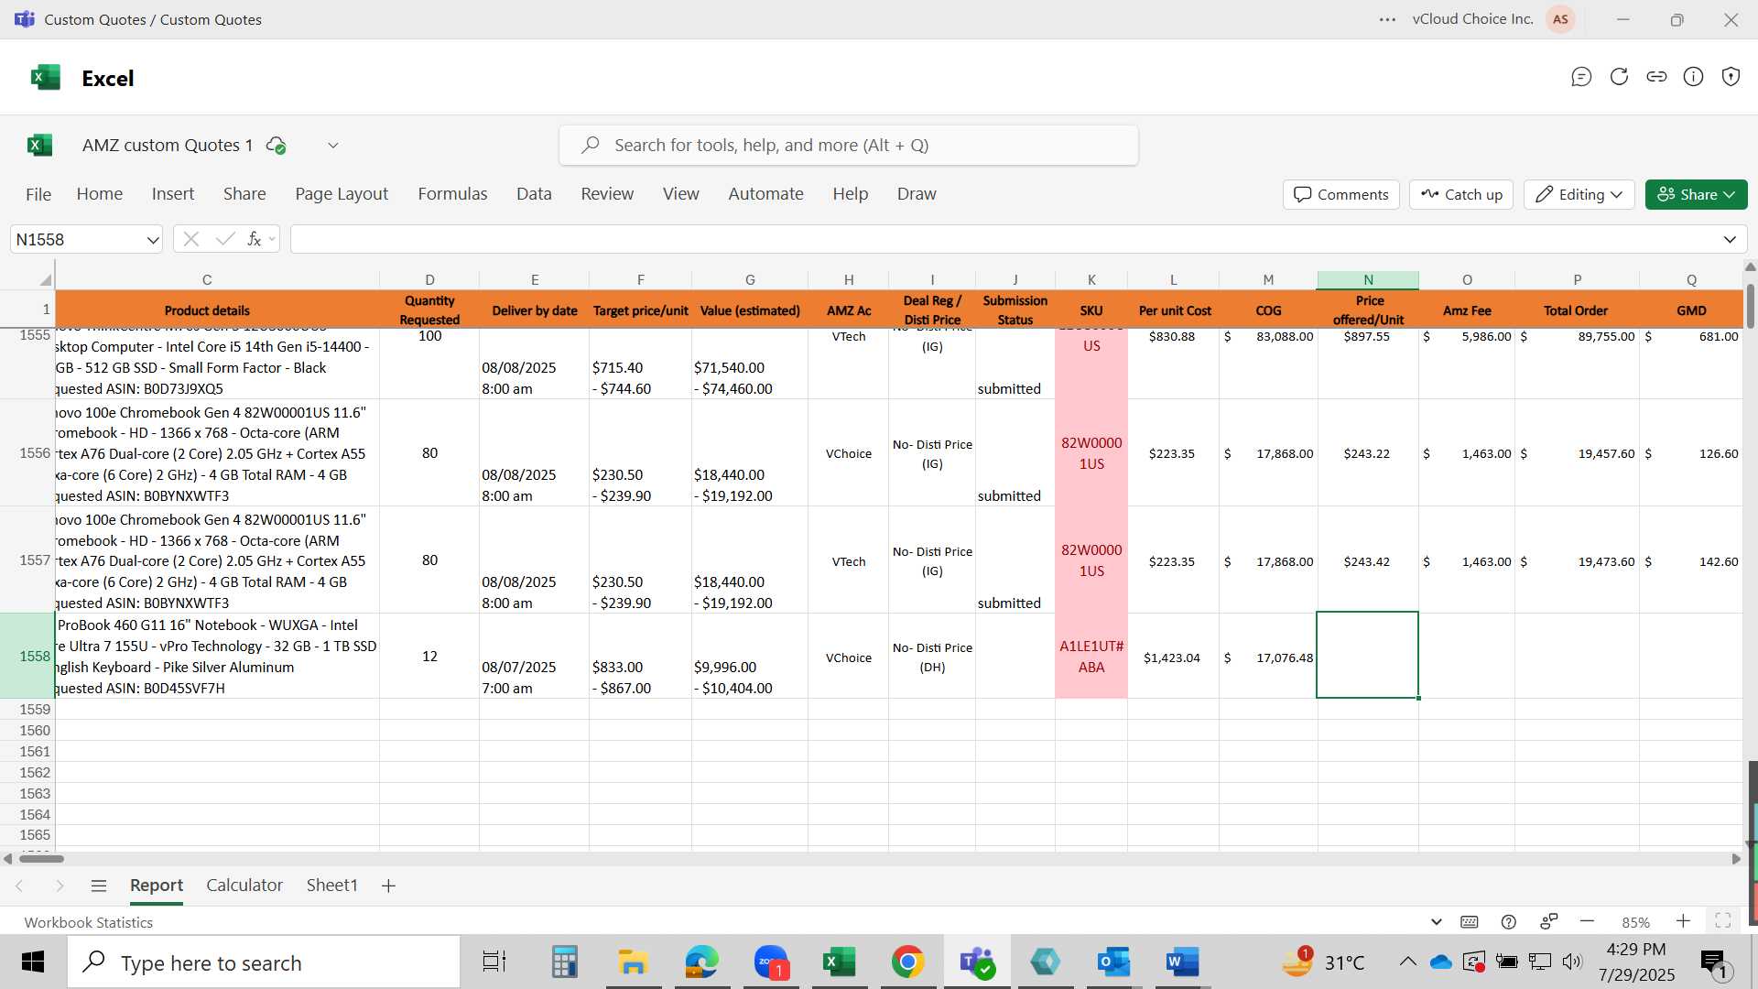Confirm formula entry with checkmark icon

pyautogui.click(x=224, y=239)
